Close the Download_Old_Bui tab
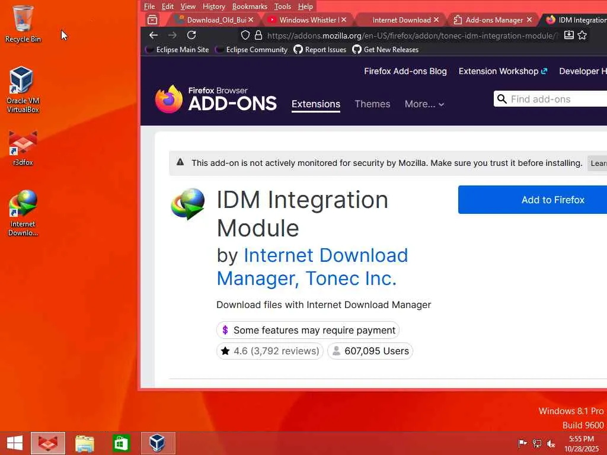 point(251,20)
